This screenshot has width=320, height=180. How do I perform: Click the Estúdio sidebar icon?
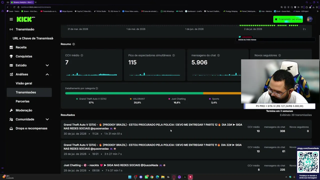(x=11, y=65)
